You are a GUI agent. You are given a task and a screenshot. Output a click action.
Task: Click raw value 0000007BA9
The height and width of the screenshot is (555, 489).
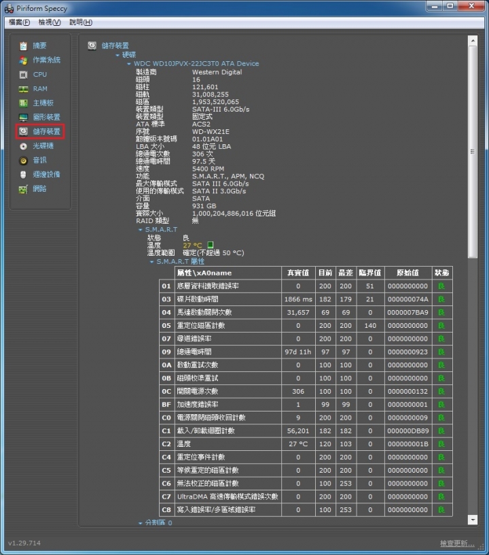click(x=408, y=313)
